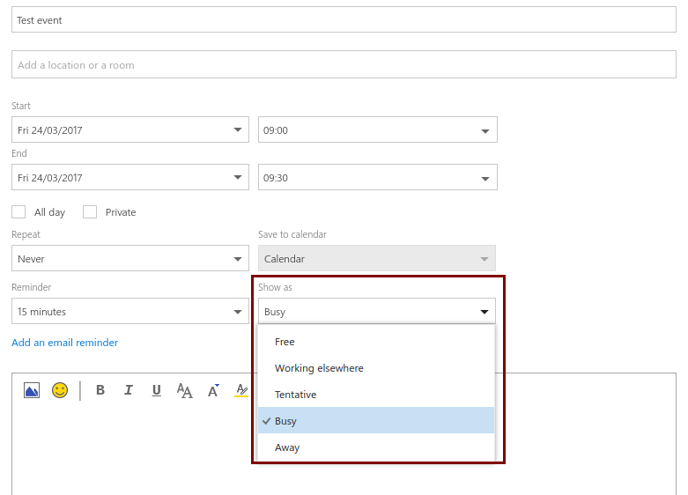Image resolution: width=688 pixels, height=495 pixels.
Task: Expand the Repeat dropdown set to Never
Action: 237,259
